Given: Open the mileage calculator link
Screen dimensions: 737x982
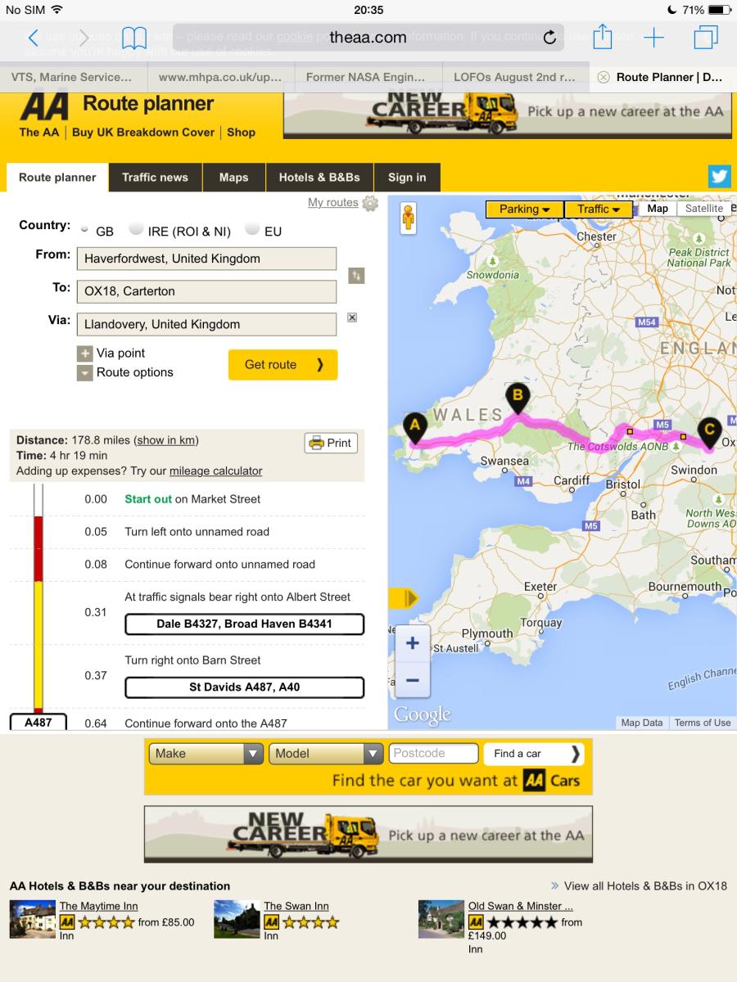Looking at the screenshot, I should (x=216, y=471).
